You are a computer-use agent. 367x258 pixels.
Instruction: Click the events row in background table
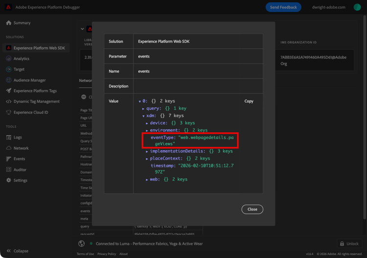[x=85, y=211]
